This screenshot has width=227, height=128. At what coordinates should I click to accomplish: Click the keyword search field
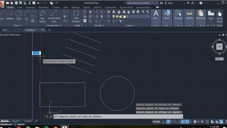click(x=143, y=3)
